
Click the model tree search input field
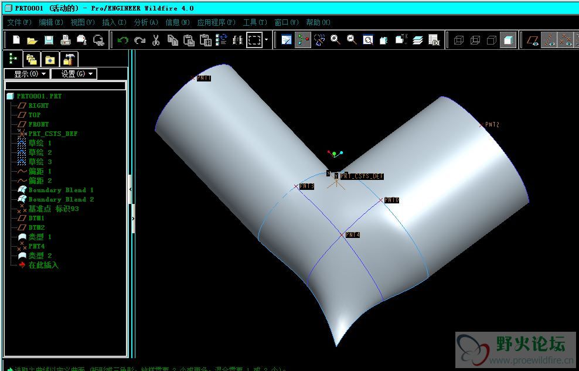(66, 86)
